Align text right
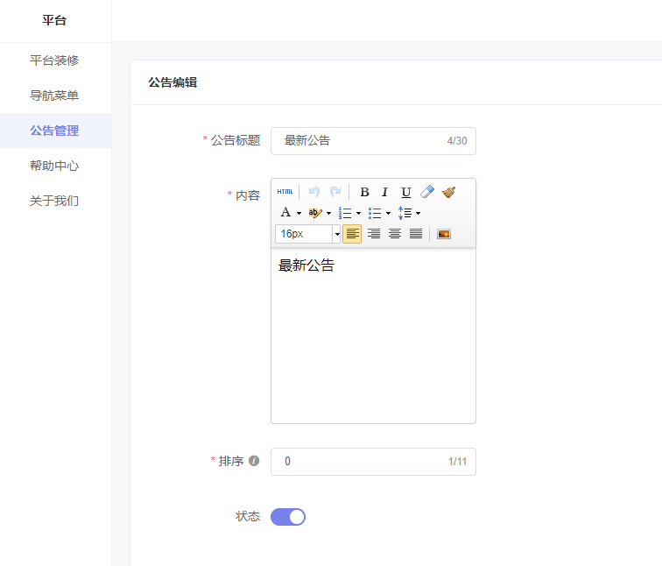662x566 pixels. tap(374, 234)
